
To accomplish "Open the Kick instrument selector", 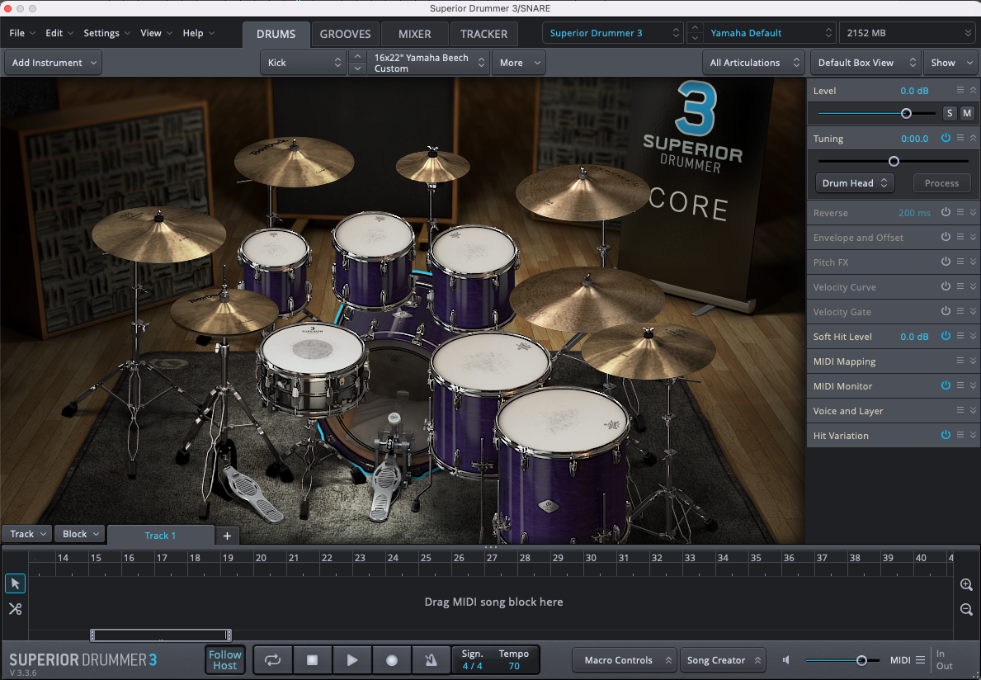I will tap(303, 63).
